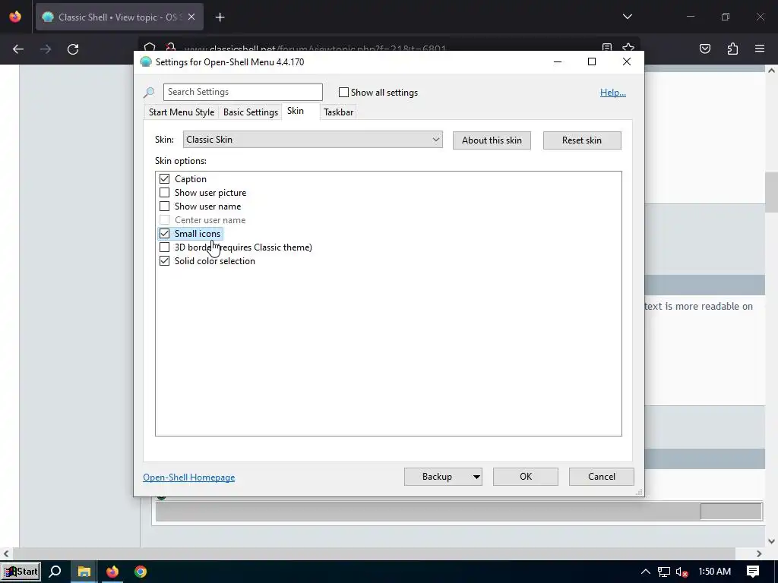778x583 pixels.
Task: Toggle the Small icons checkbox
Action: (x=164, y=234)
